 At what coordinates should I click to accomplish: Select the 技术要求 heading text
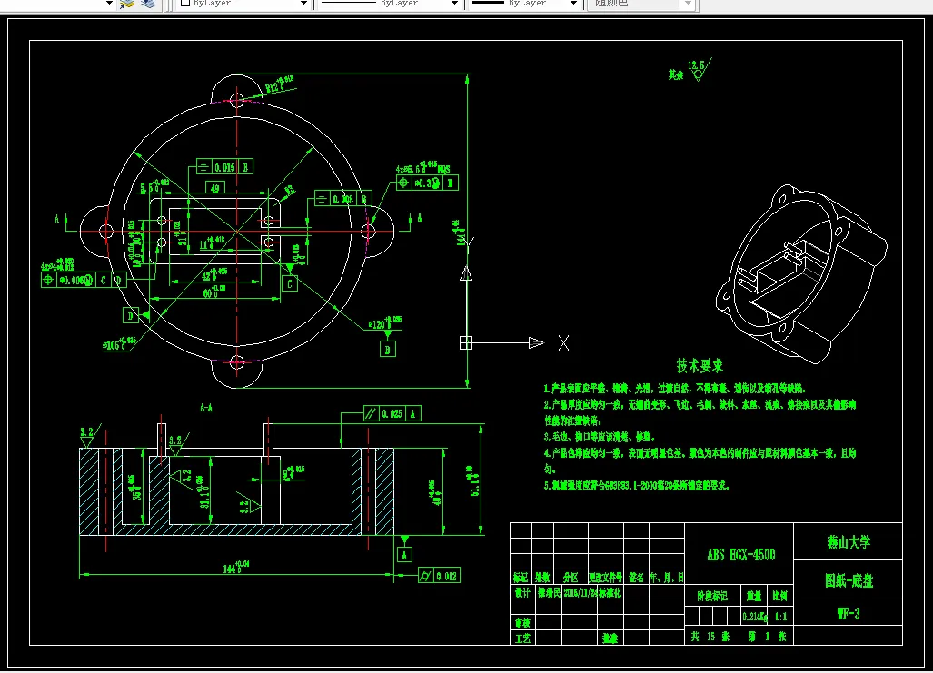click(700, 365)
